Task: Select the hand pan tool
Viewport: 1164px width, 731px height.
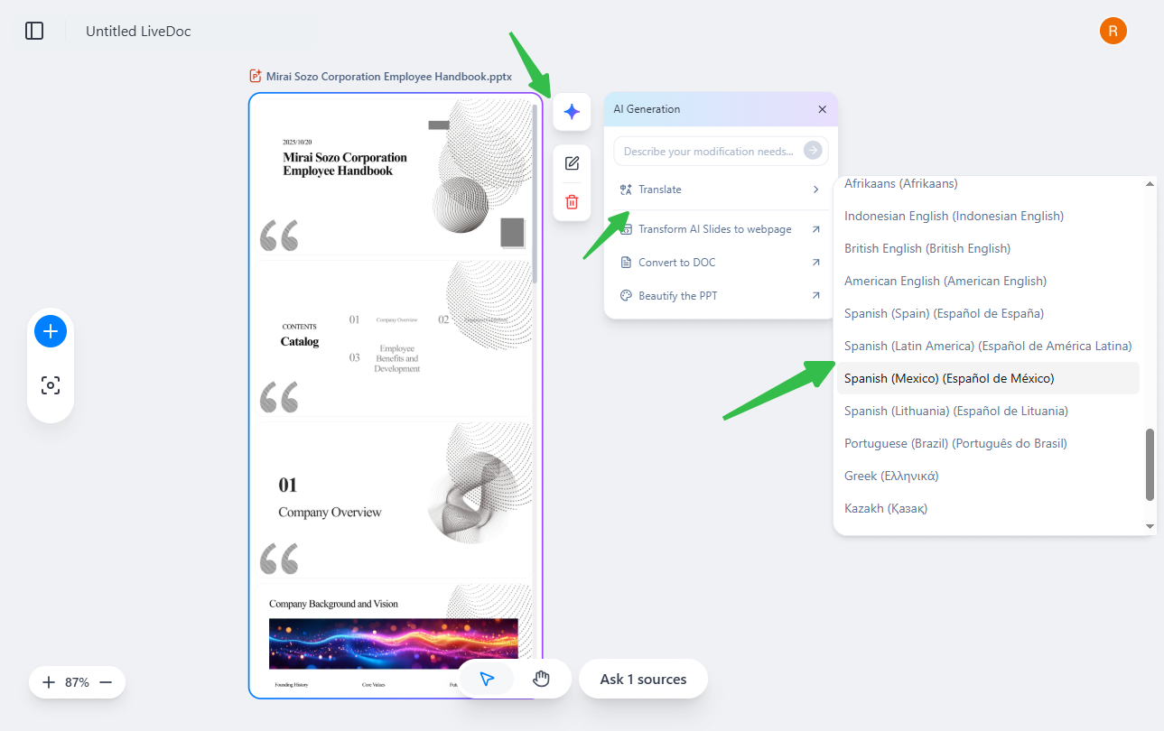Action: click(x=541, y=680)
